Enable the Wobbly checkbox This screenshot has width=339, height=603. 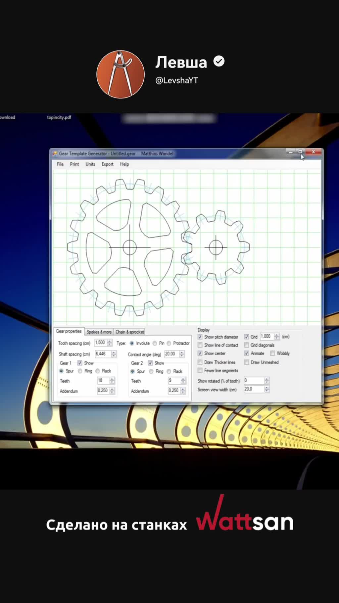pos(272,353)
